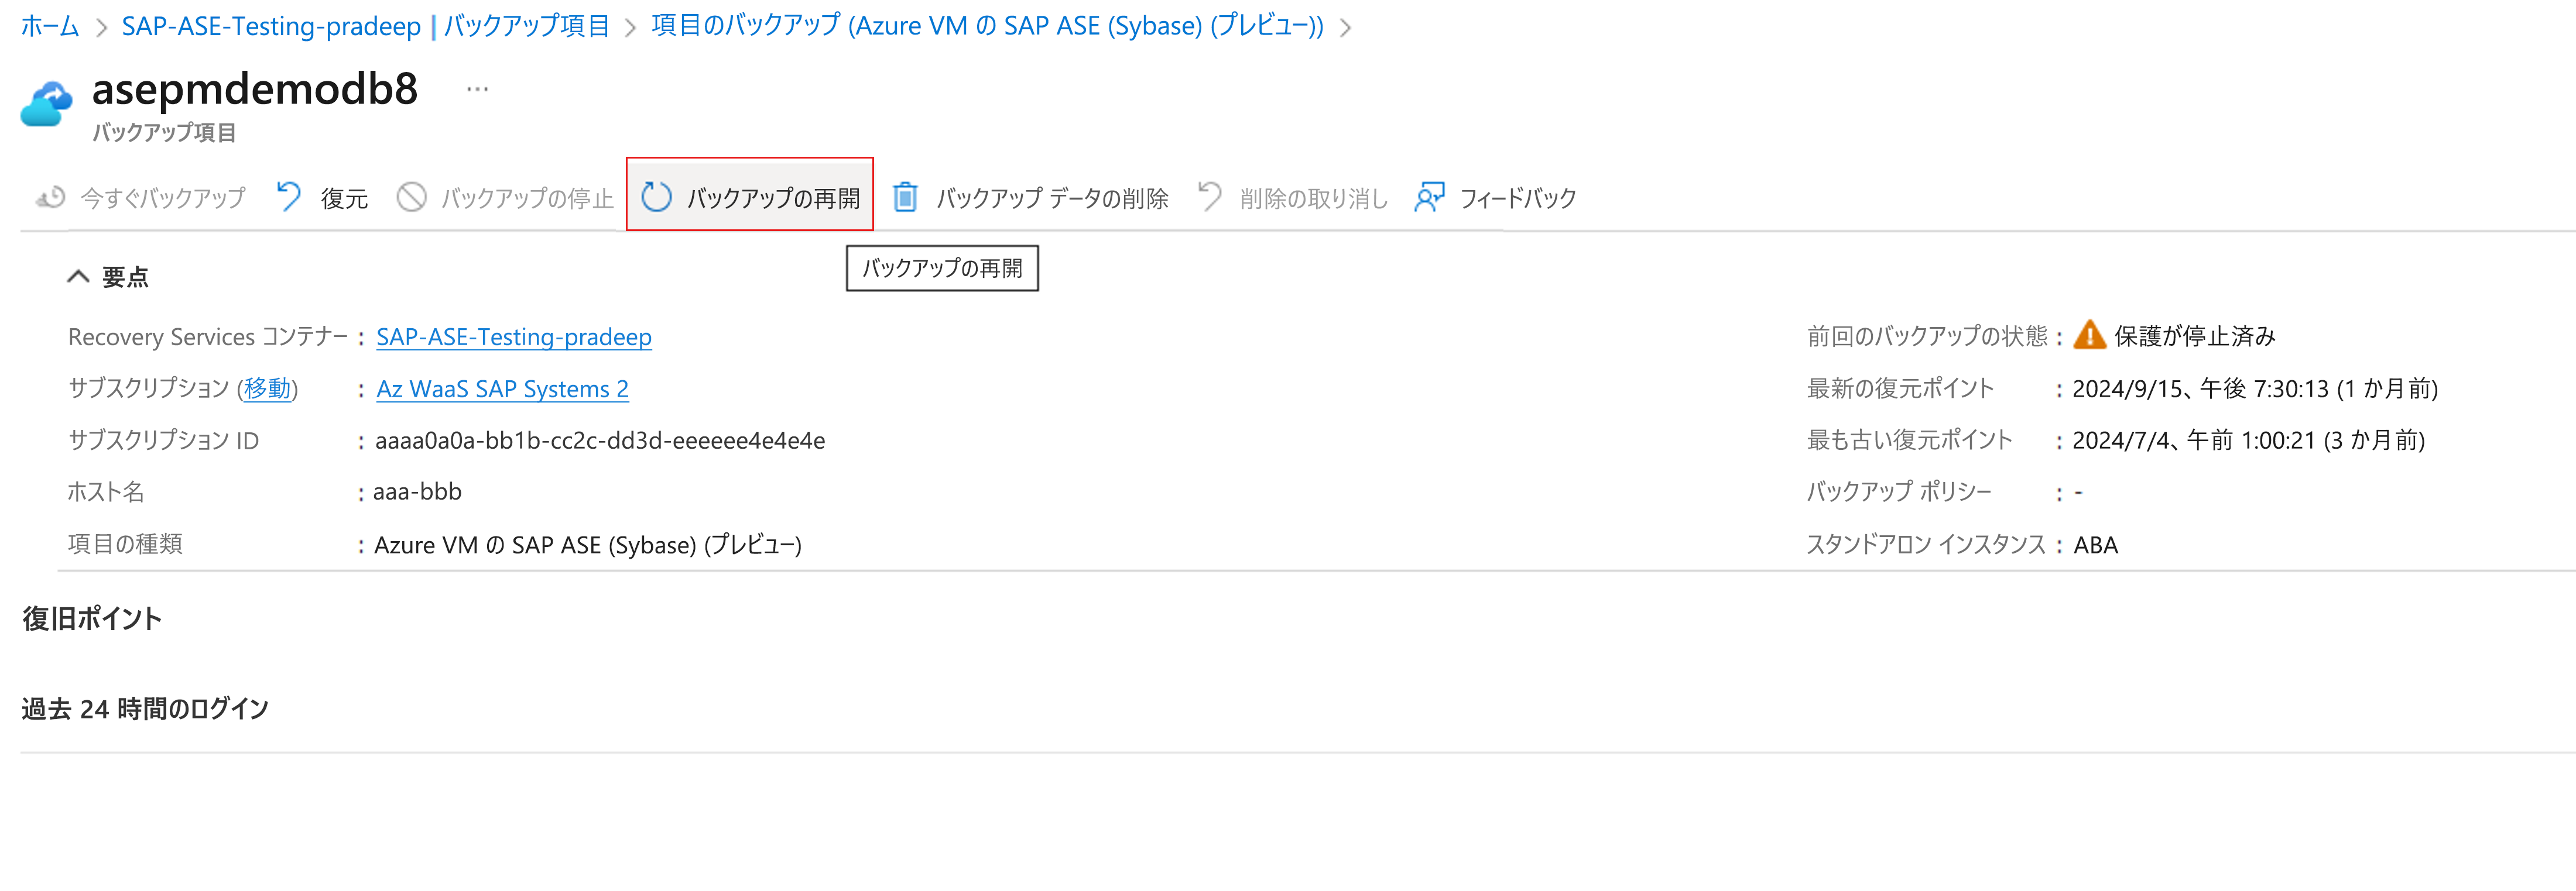Click the 保護が停止済み warning status icon
The image size is (2576, 891).
[2089, 336]
